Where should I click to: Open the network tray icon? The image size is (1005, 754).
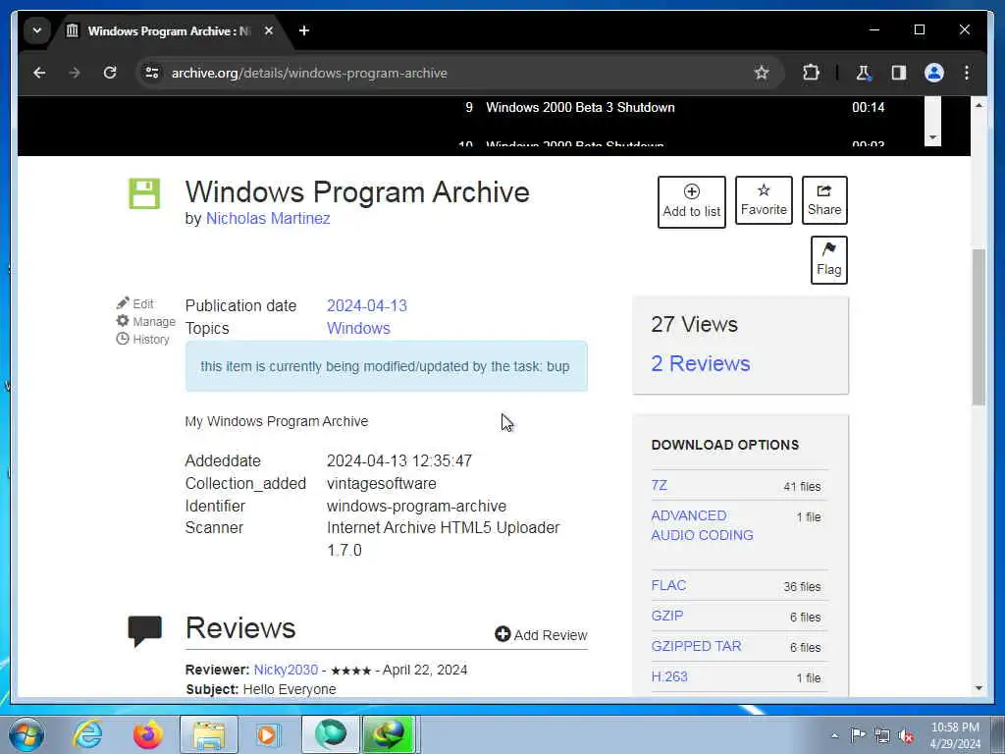click(882, 735)
